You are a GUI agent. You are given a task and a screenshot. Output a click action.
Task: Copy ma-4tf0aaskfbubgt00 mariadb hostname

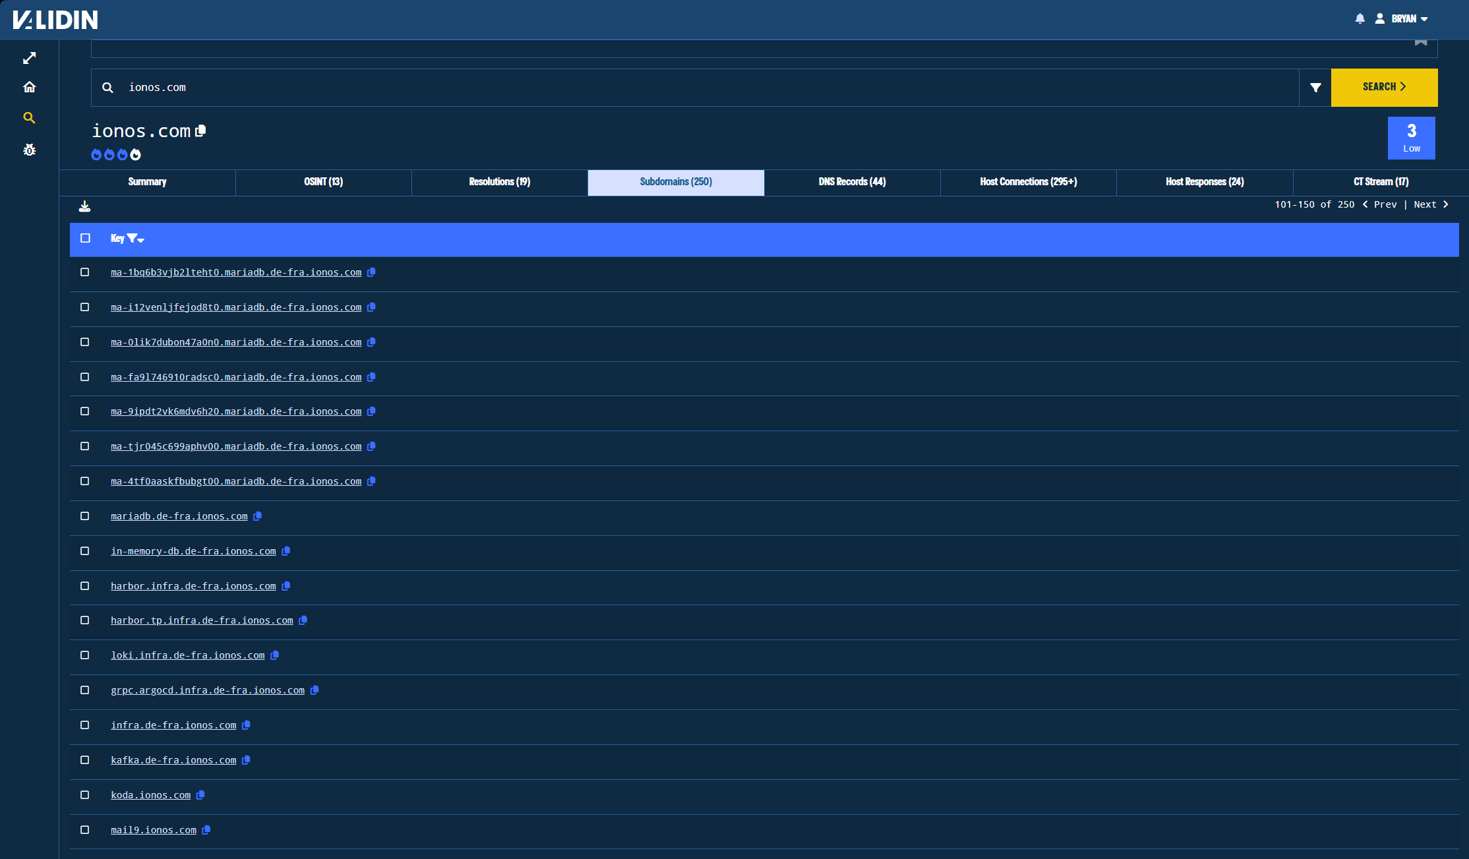click(x=371, y=481)
